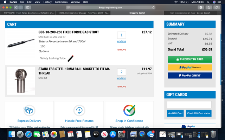Image resolution: width=225 pixels, height=140 pixels.
Task: Open Finder from the Dock
Action: pyautogui.click(x=12, y=134)
